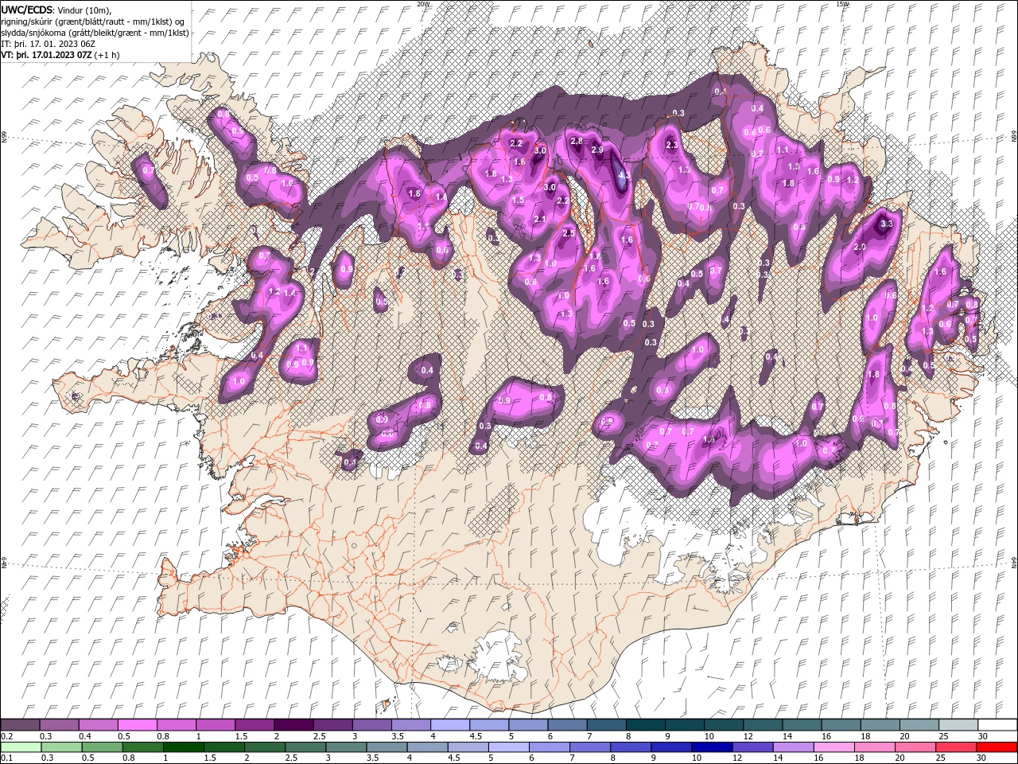Click the 2.9 precipitation value on the map
Image resolution: width=1018 pixels, height=764 pixels.
tap(597, 150)
